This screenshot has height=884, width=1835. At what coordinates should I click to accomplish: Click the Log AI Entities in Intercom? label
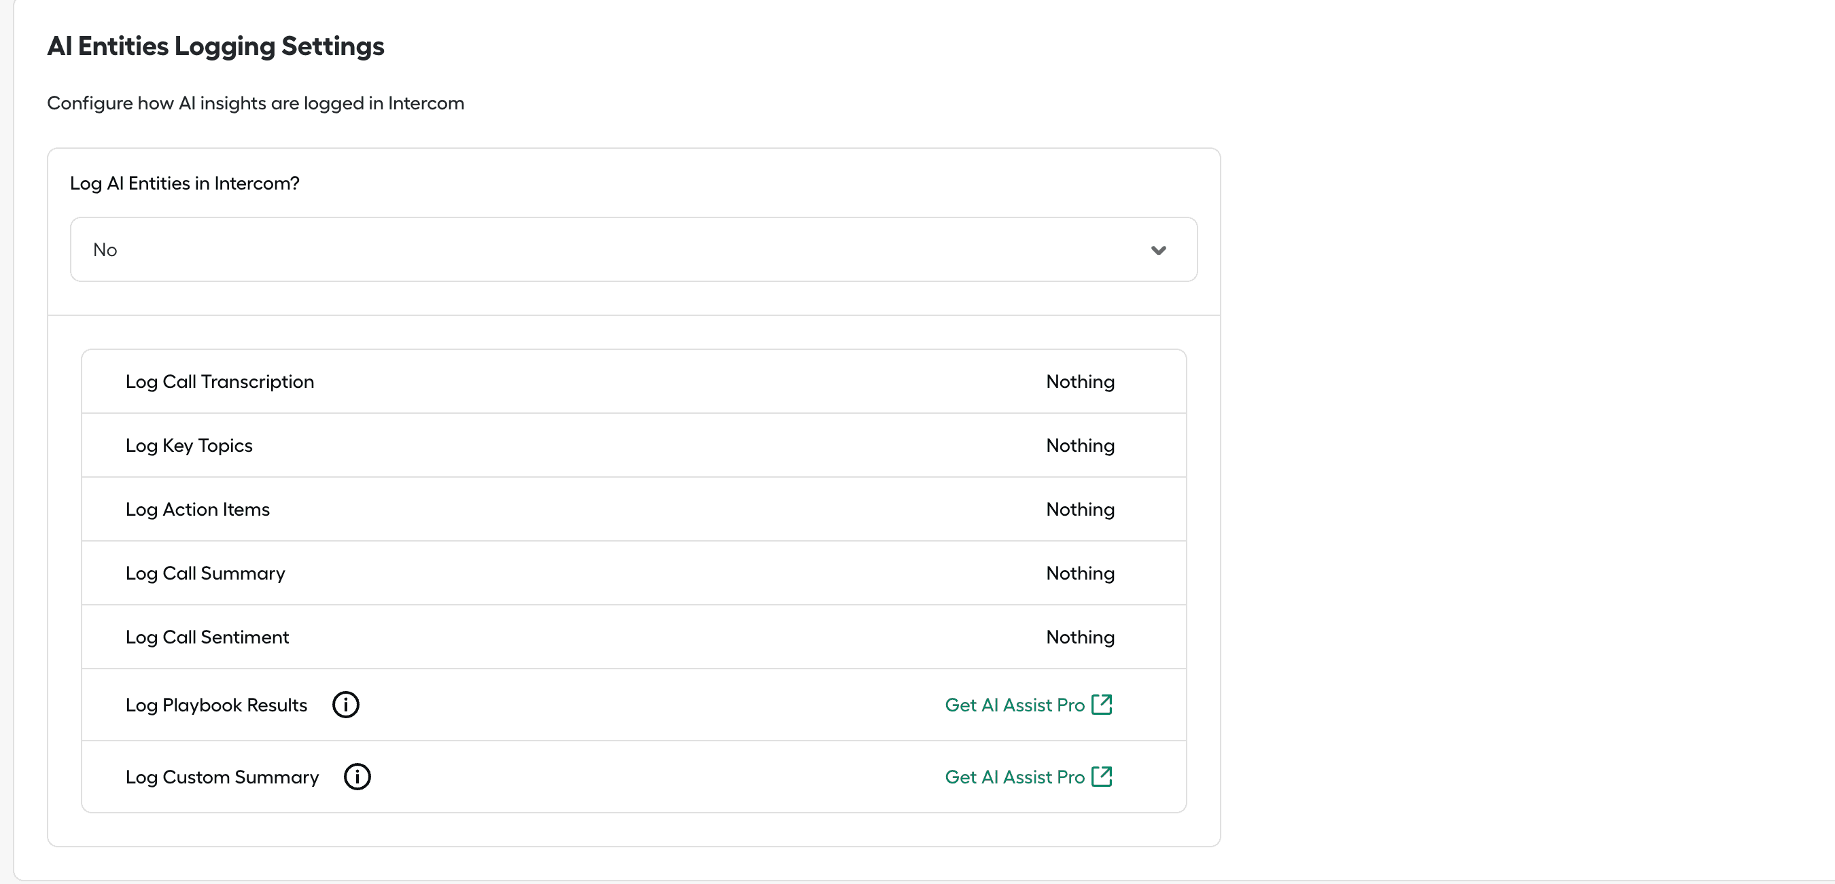tap(184, 183)
